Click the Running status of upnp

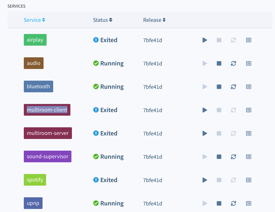click(108, 203)
